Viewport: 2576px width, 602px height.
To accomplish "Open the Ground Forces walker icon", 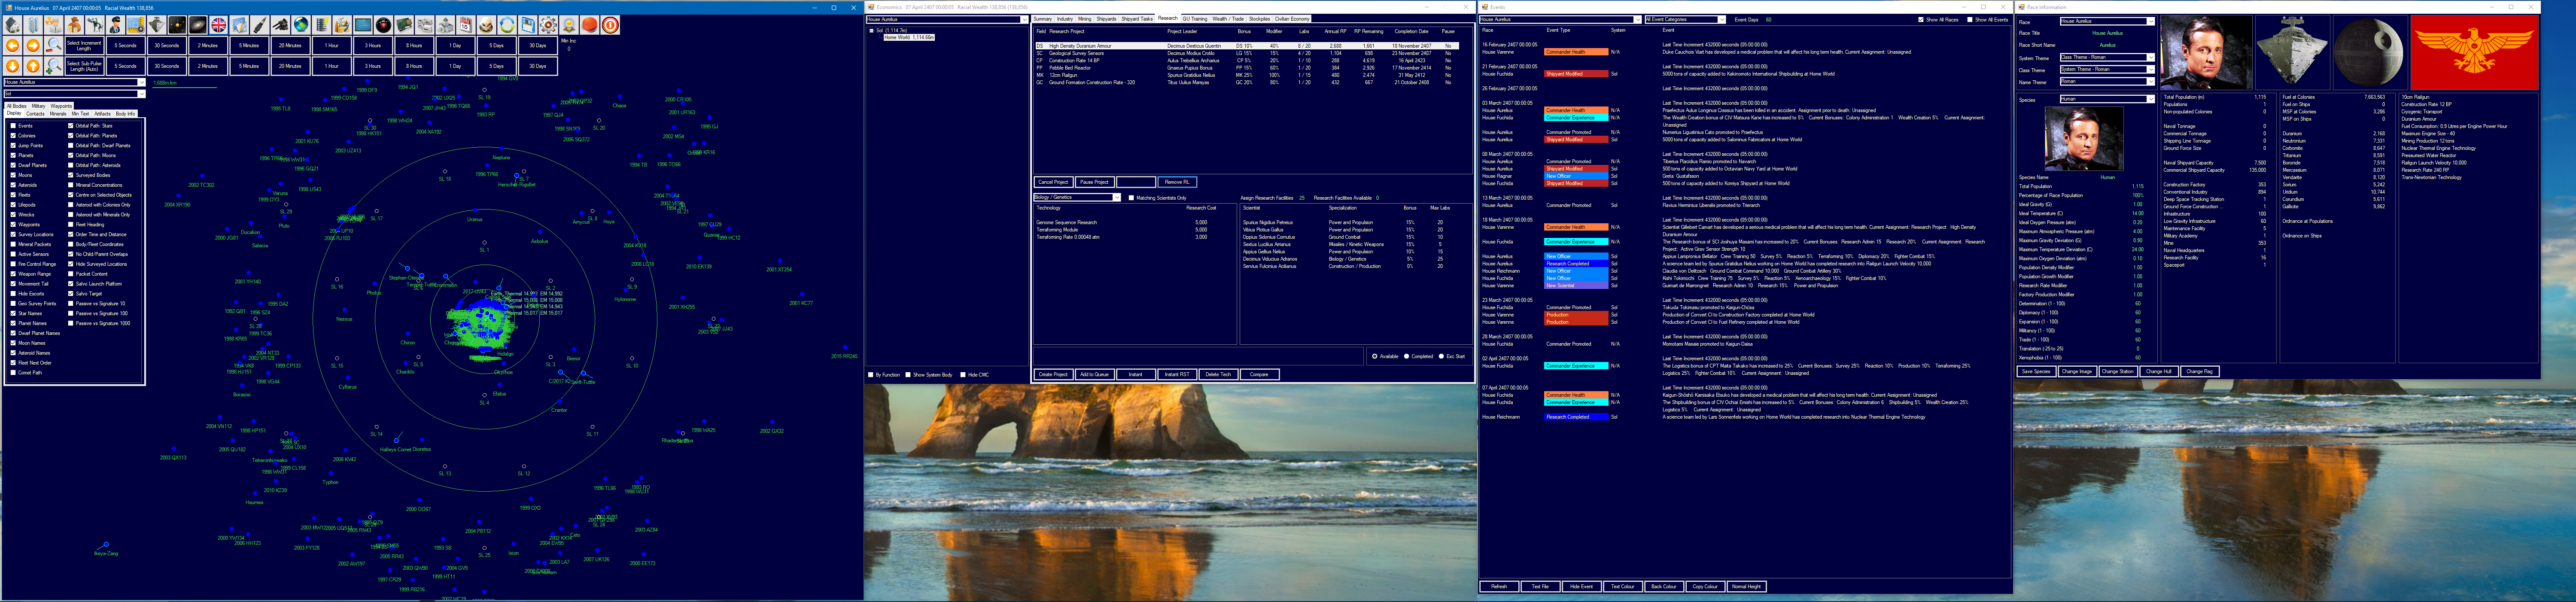I will coord(95,25).
